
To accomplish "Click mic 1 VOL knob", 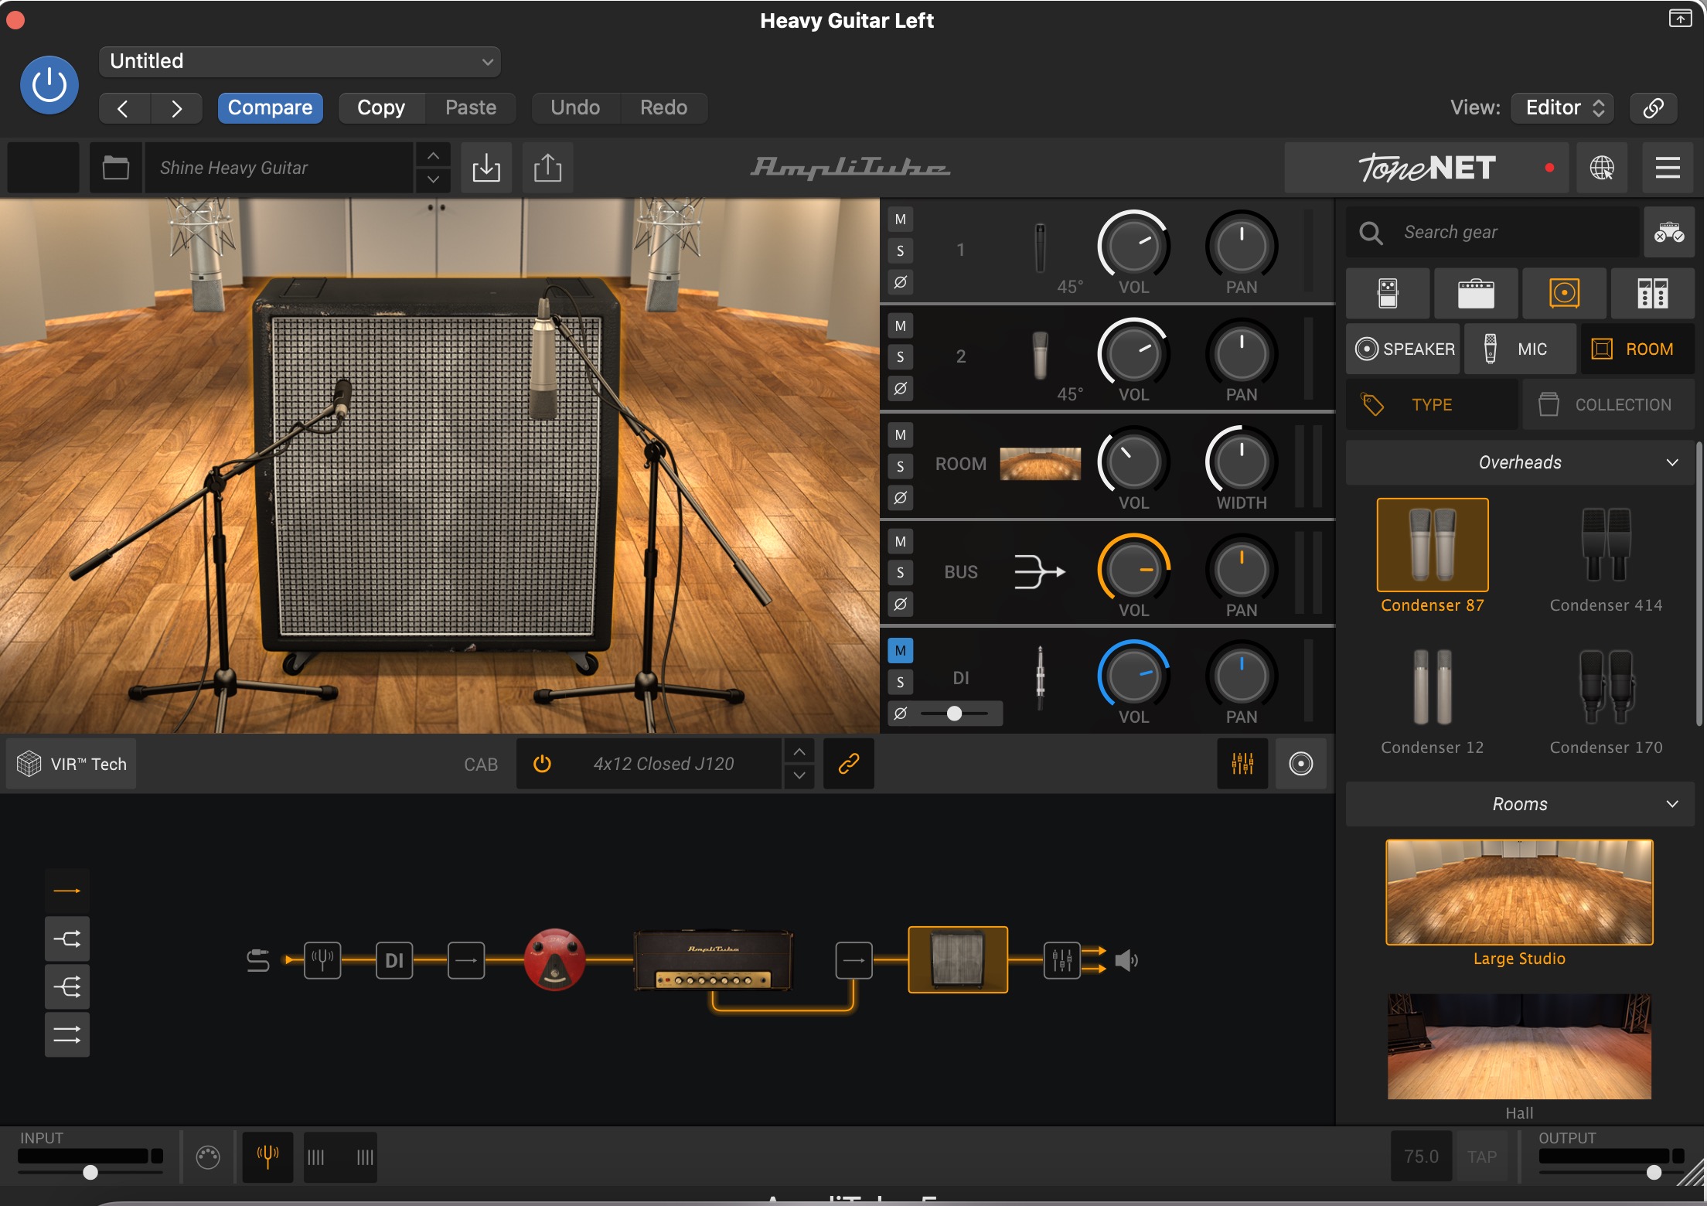I will [x=1133, y=247].
